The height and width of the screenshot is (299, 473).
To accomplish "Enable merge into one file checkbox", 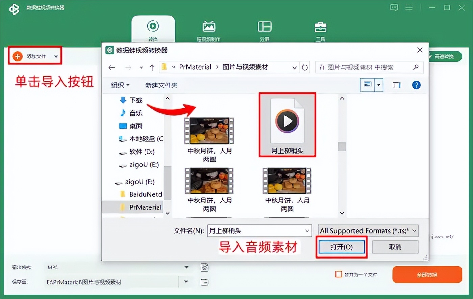I will click(x=339, y=274).
